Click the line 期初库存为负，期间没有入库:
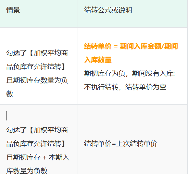This screenshot has height=174, width=188. [x=129, y=73]
